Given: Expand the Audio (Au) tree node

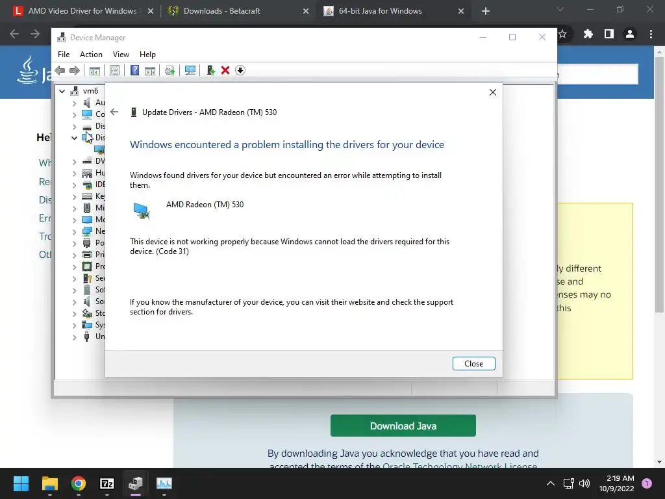Looking at the screenshot, I should tap(74, 103).
